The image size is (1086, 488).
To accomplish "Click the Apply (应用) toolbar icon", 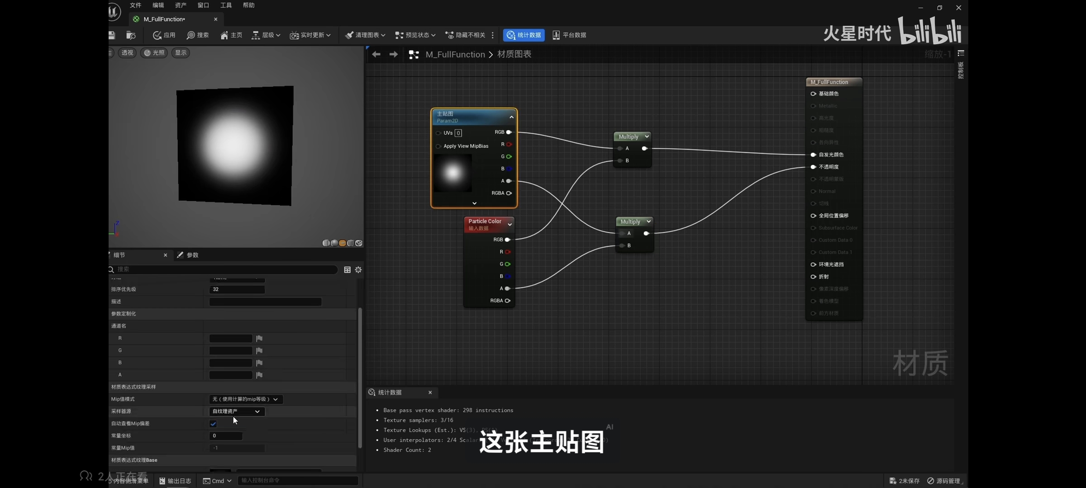I will pos(157,35).
